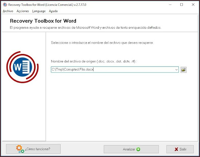
Task: Click the open-folder browse icon
Action: [183, 70]
